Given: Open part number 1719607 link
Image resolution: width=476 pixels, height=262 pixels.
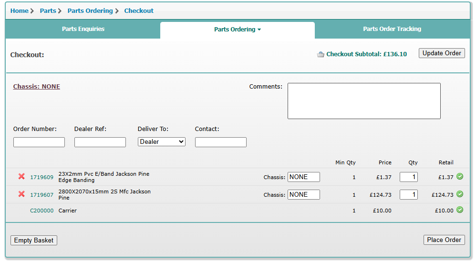Looking at the screenshot, I should click(41, 195).
